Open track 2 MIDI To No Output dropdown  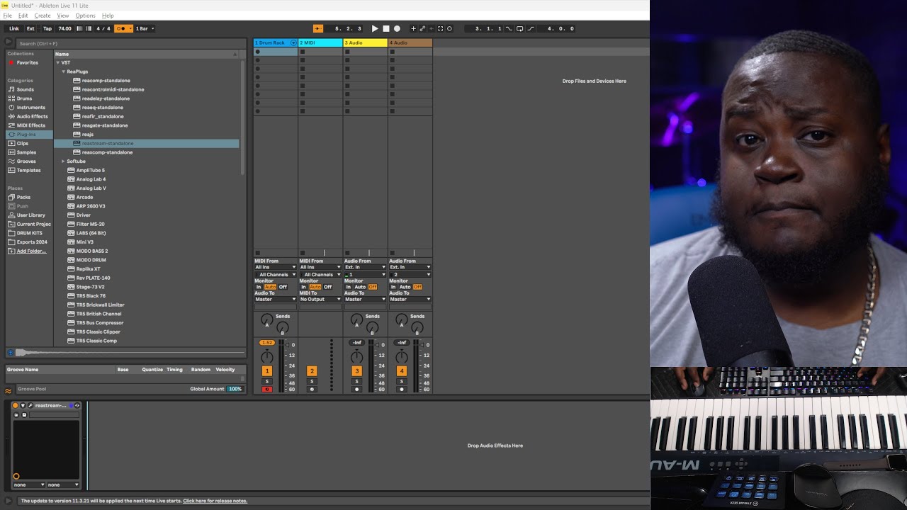coord(320,299)
